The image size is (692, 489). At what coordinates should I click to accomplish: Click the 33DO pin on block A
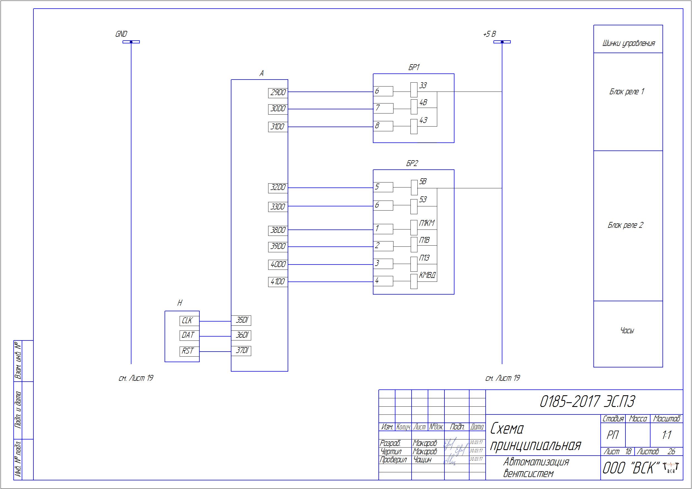pos(278,207)
